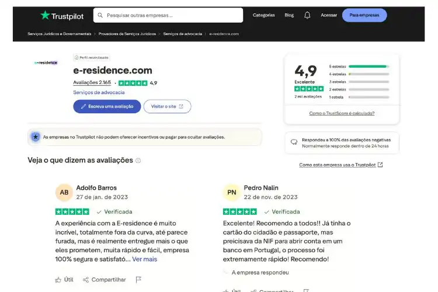Click the green stars under company name
The width and height of the screenshot is (438, 292).
(x=133, y=83)
